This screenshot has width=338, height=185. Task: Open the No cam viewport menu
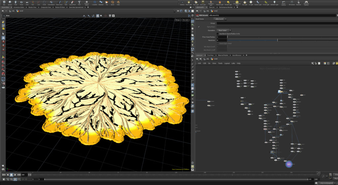tap(186, 20)
